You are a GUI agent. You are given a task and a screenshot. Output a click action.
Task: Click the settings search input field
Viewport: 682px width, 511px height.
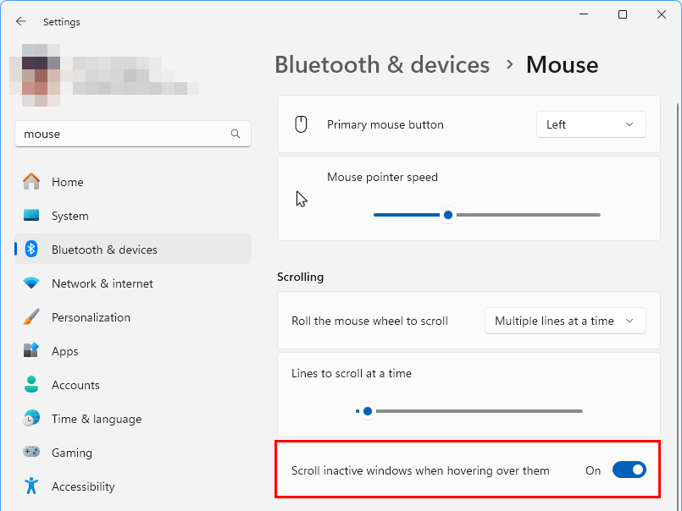coord(123,134)
